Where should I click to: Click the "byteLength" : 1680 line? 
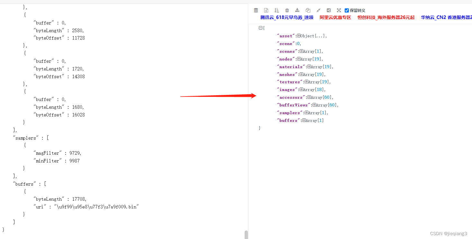(x=59, y=107)
